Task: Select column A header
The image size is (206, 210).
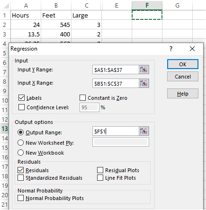Action: 26,6
